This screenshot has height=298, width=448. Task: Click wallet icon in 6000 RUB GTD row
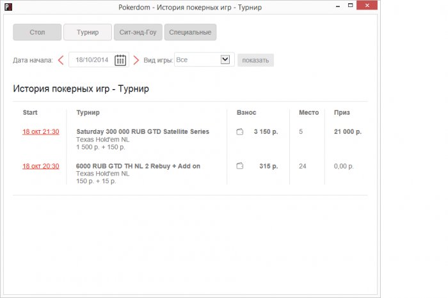(240, 166)
